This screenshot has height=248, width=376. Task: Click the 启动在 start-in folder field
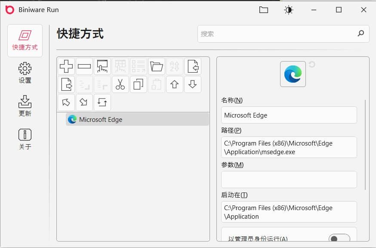[x=289, y=212]
